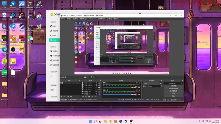The image size is (221, 124).
Task: Adjust the transition duration stepper arrows
Action: (x=161, y=86)
